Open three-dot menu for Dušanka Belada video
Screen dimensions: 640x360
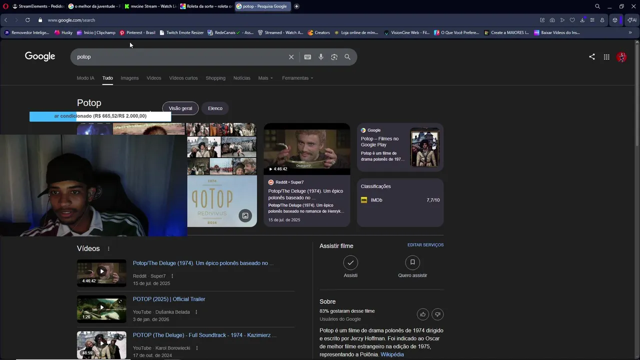pyautogui.click(x=196, y=312)
